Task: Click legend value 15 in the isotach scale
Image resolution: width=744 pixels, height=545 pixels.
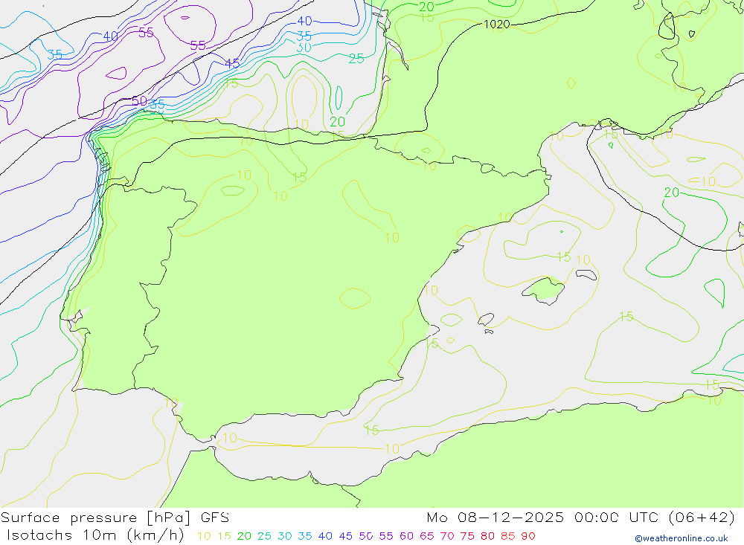Action: point(225,536)
